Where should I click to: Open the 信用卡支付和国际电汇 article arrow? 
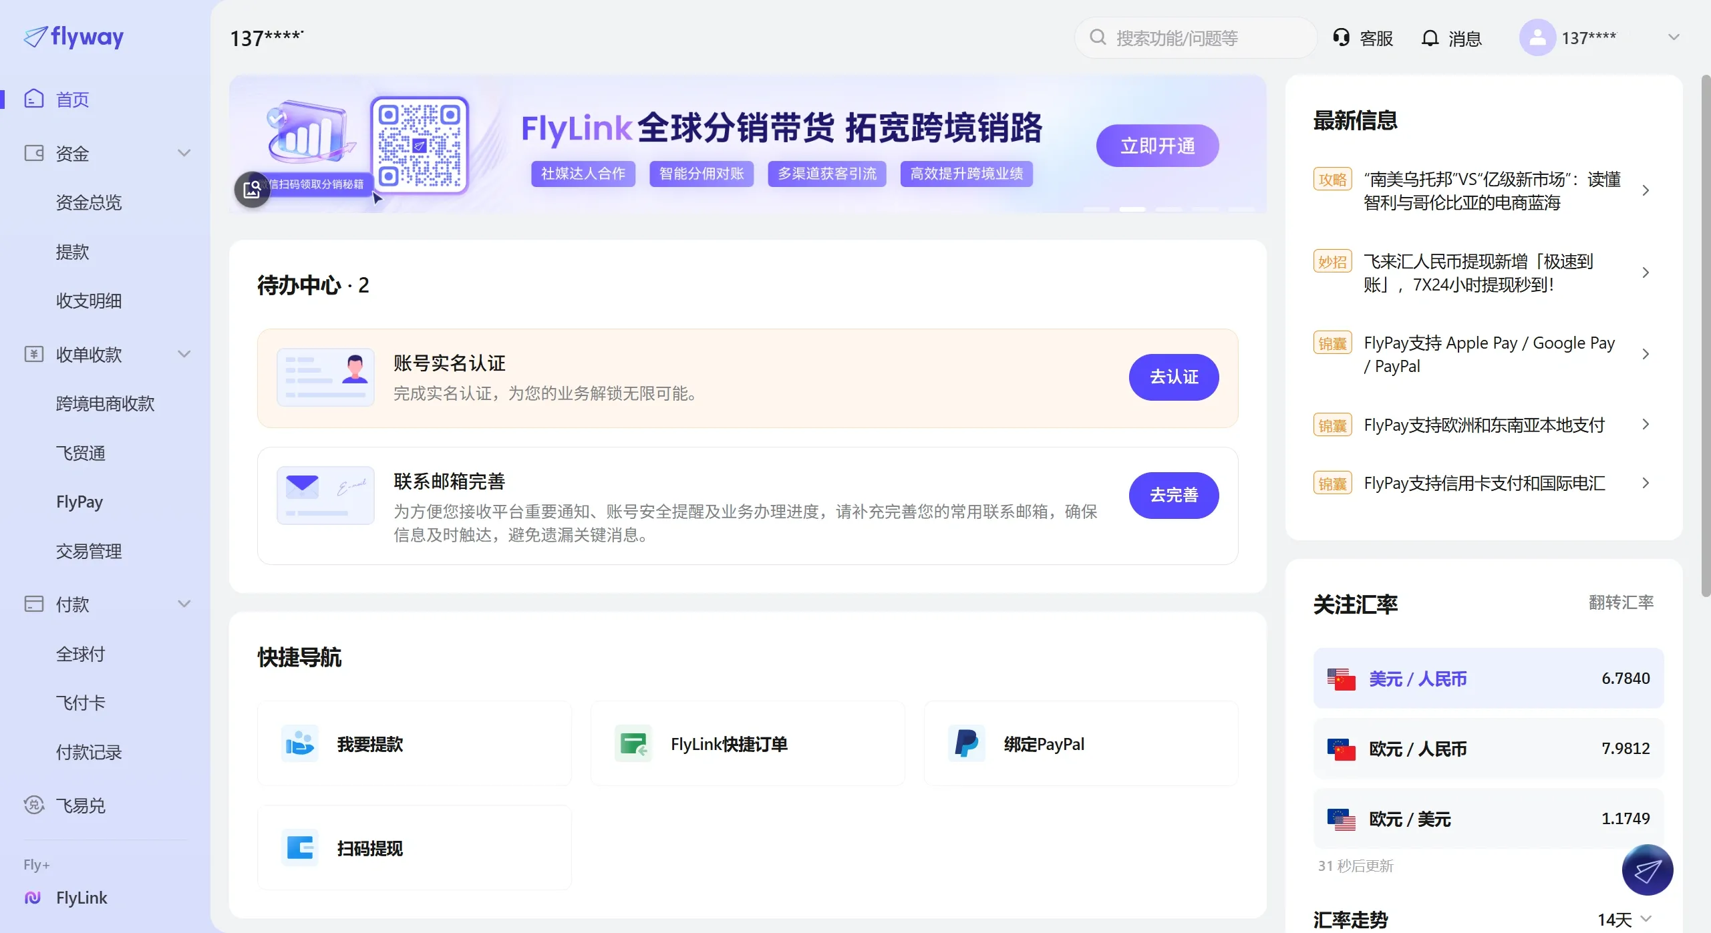tap(1646, 483)
